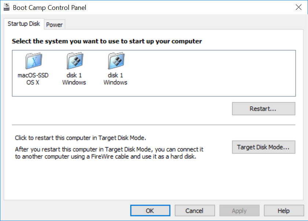Open Help for Boot Camp

click(x=283, y=210)
